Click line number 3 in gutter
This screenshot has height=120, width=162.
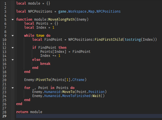5,12
